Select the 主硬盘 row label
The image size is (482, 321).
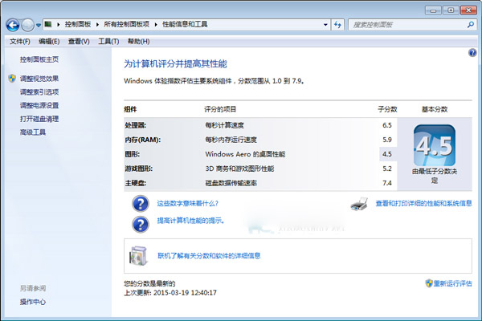135,183
